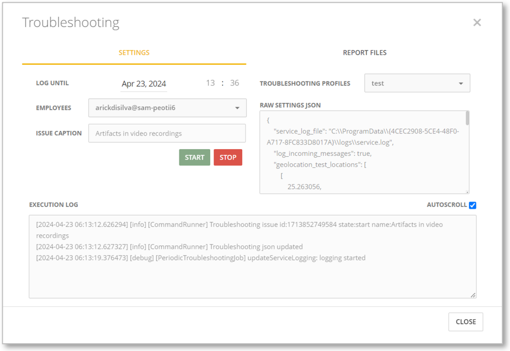510x351 pixels.
Task: Click the Troubleshooting dialog title
Action: 71,22
